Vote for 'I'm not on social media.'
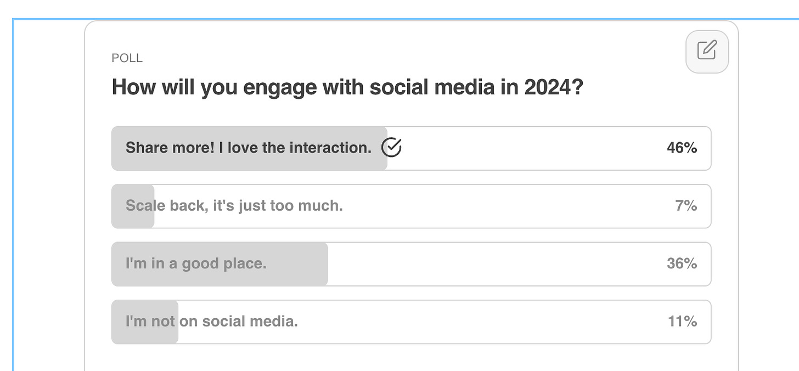Screen dimensions: 799x371 (411, 322)
